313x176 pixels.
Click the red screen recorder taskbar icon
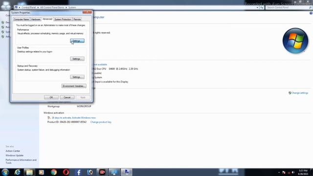click(102, 172)
